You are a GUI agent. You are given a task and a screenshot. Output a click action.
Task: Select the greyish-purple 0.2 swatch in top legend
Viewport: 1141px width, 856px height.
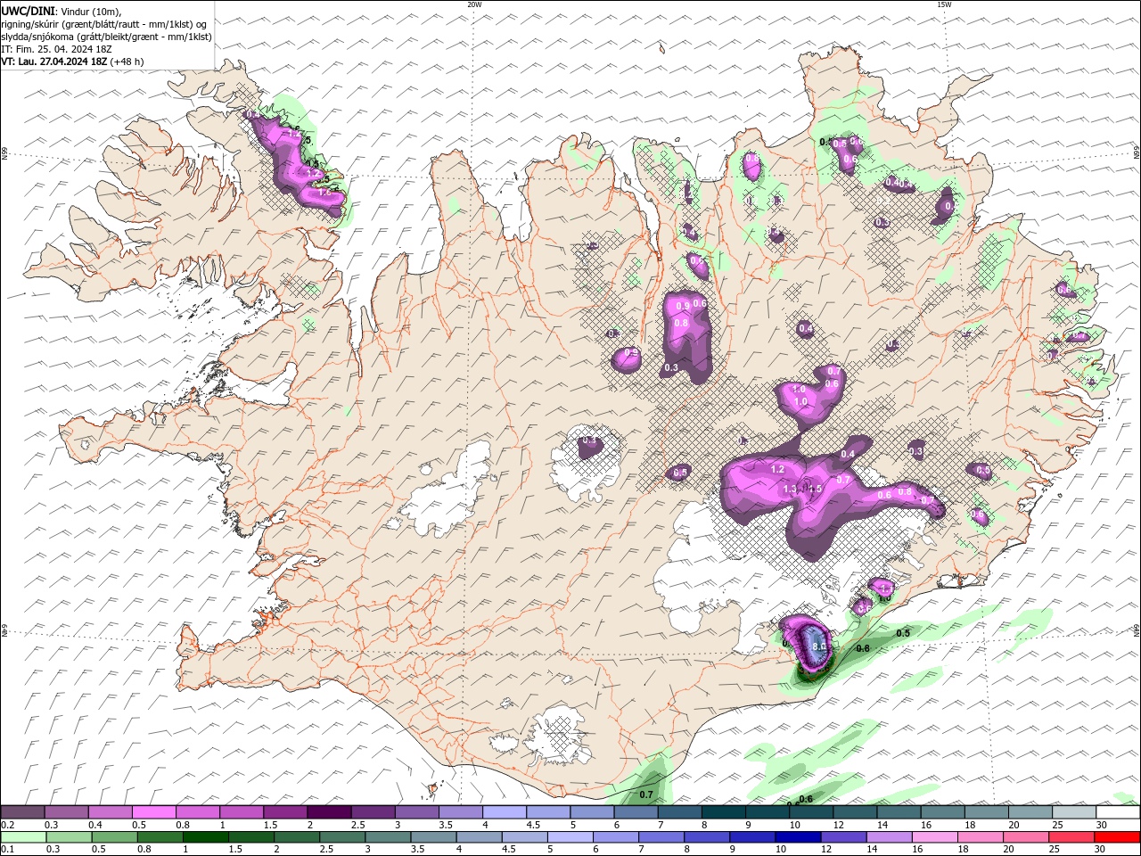[x=22, y=812]
